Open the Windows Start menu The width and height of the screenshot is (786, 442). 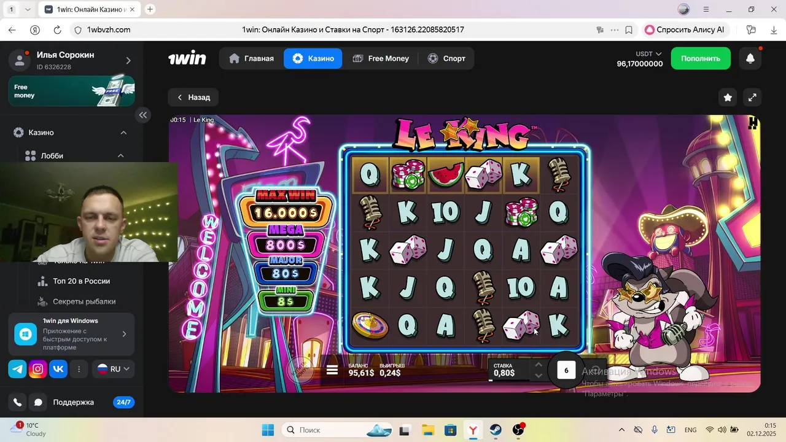pos(268,430)
